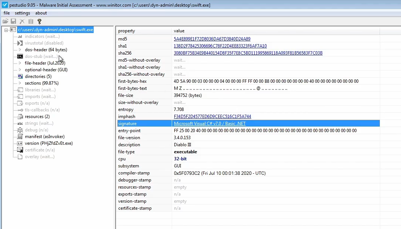Viewport: 401px width, 229px height.
Task: Click the first-bytes-text property label
Action: 132,88
